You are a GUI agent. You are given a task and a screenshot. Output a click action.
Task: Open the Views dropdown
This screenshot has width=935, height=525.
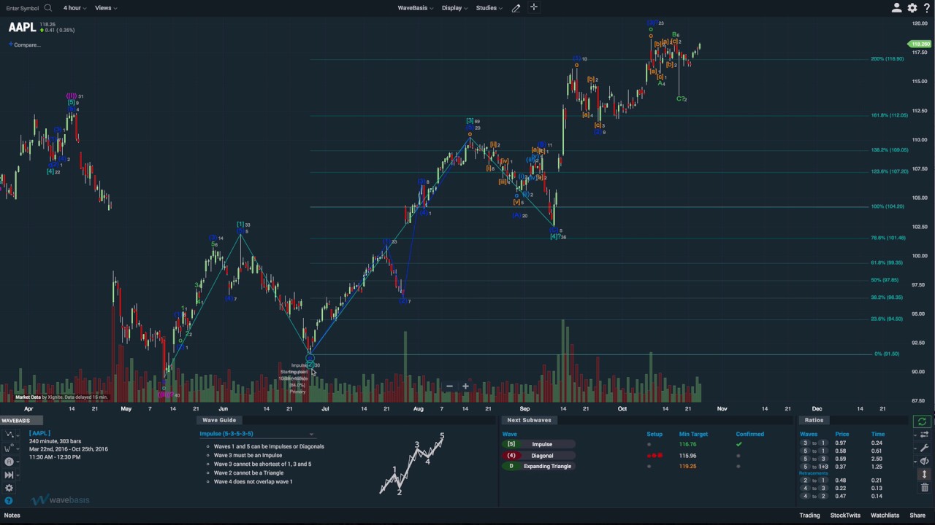105,8
